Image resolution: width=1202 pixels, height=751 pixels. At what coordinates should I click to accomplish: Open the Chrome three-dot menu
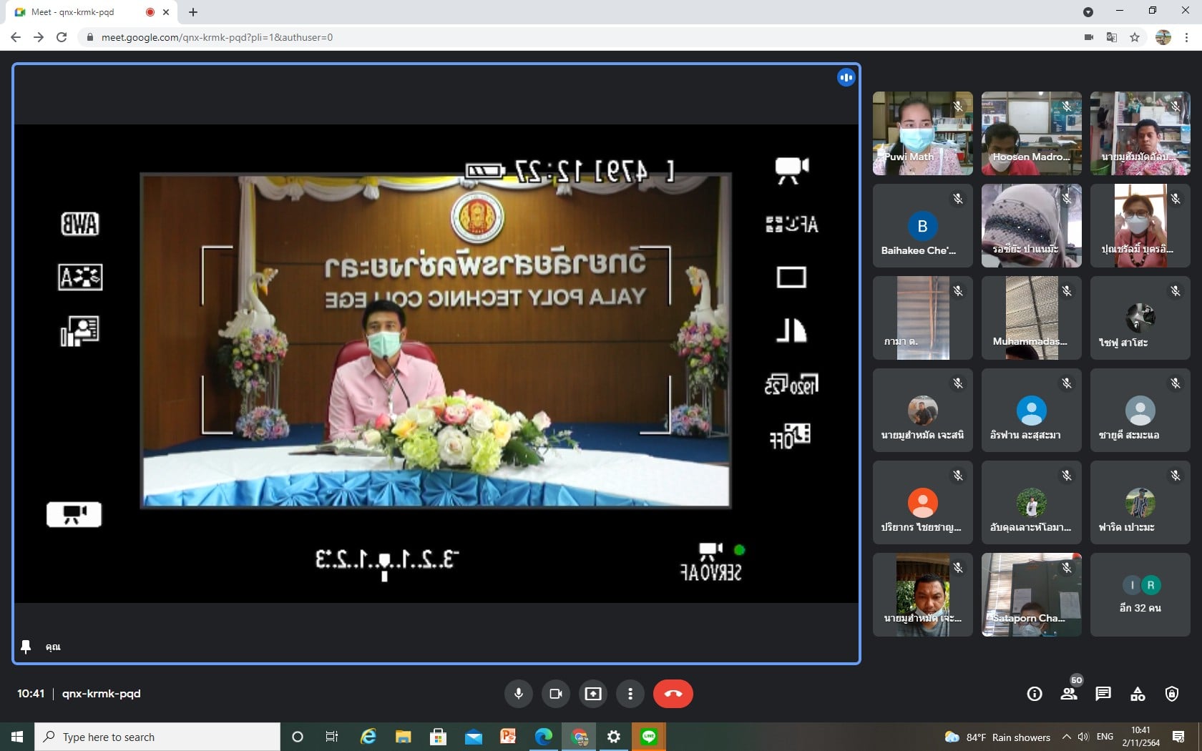point(1186,37)
